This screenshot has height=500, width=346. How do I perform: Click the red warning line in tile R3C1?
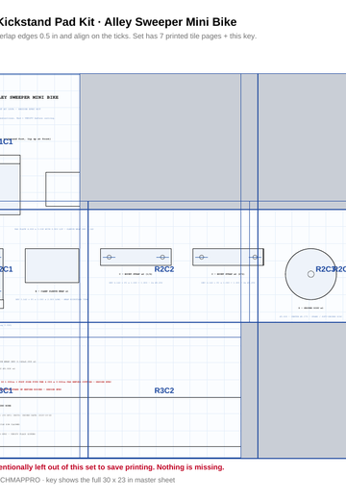56,382
